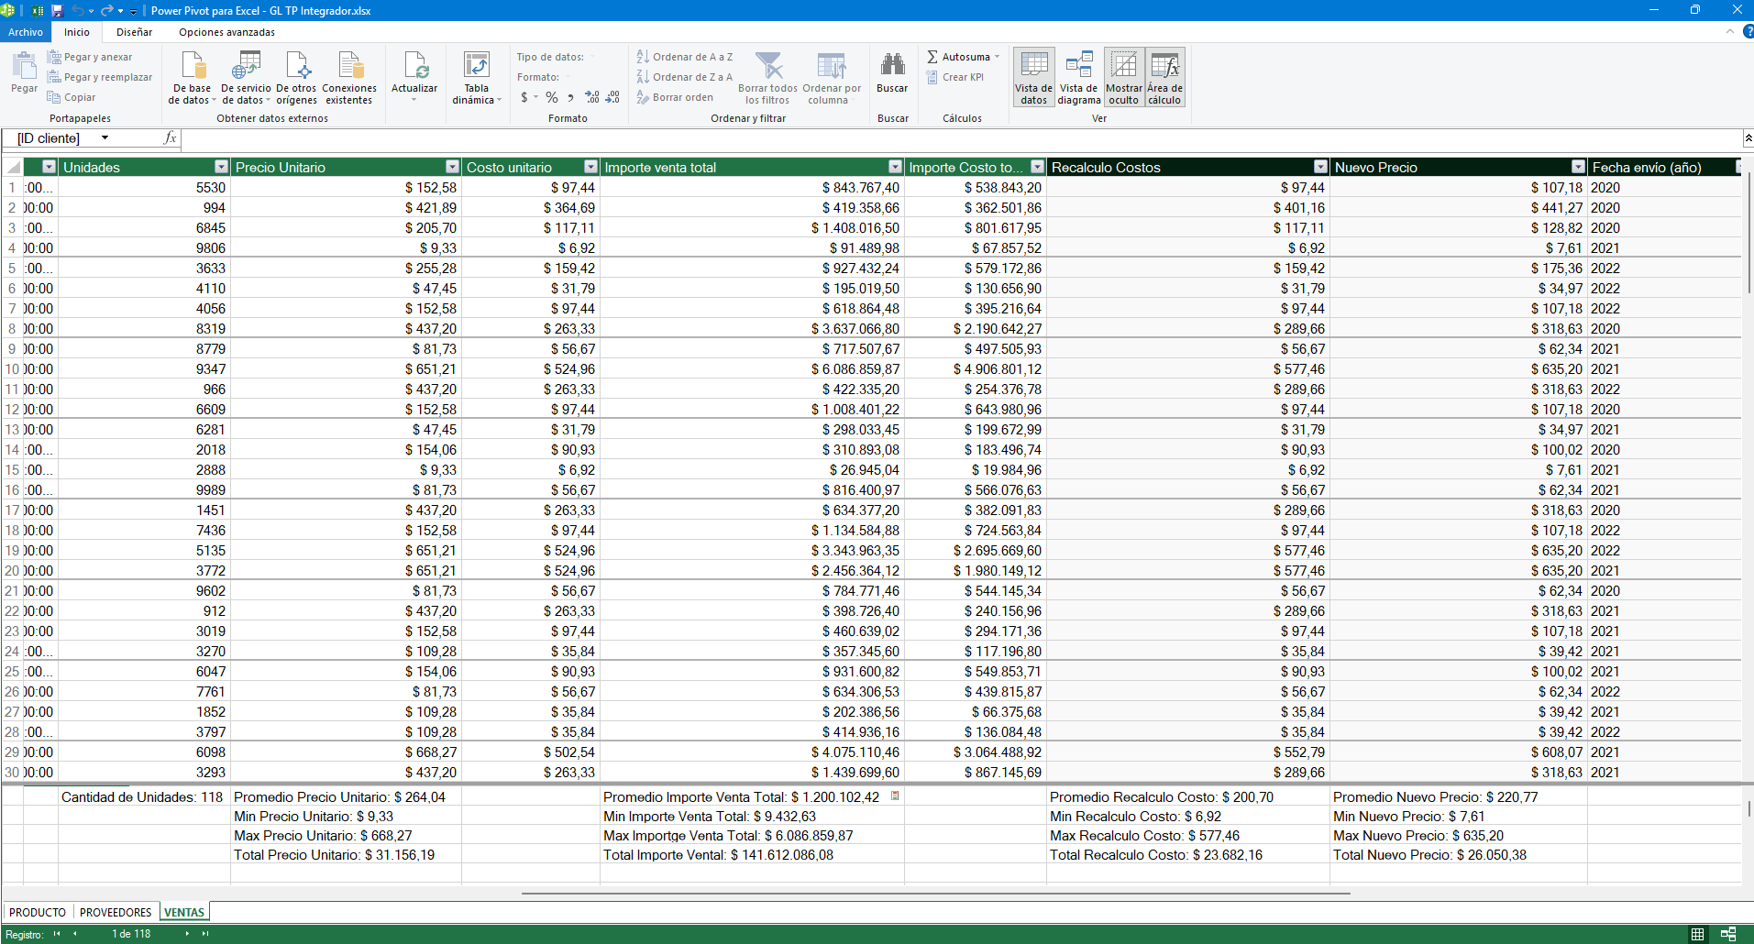Click the fx insert function icon
1754x944 pixels.
click(x=170, y=138)
